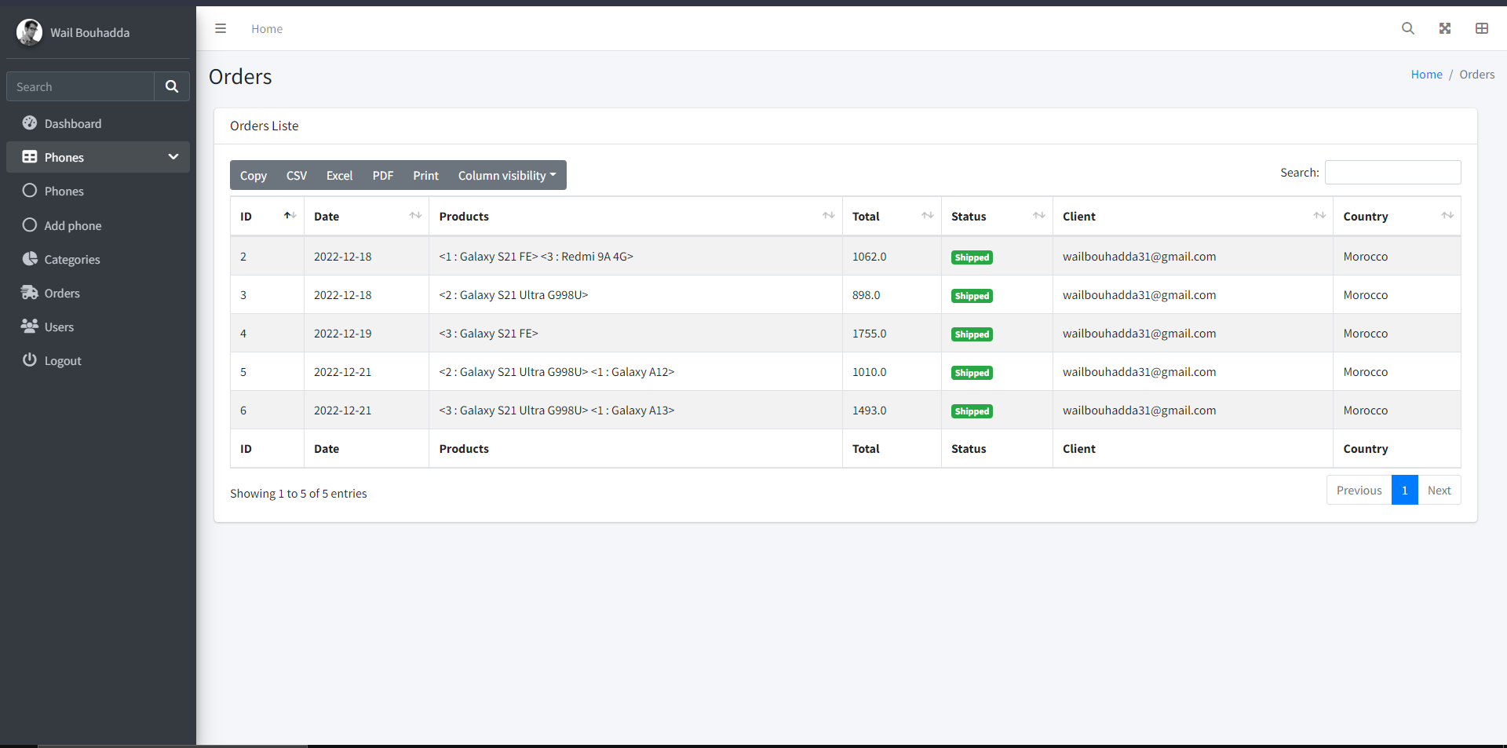Click the sidebar search magnifier button

[x=172, y=87]
